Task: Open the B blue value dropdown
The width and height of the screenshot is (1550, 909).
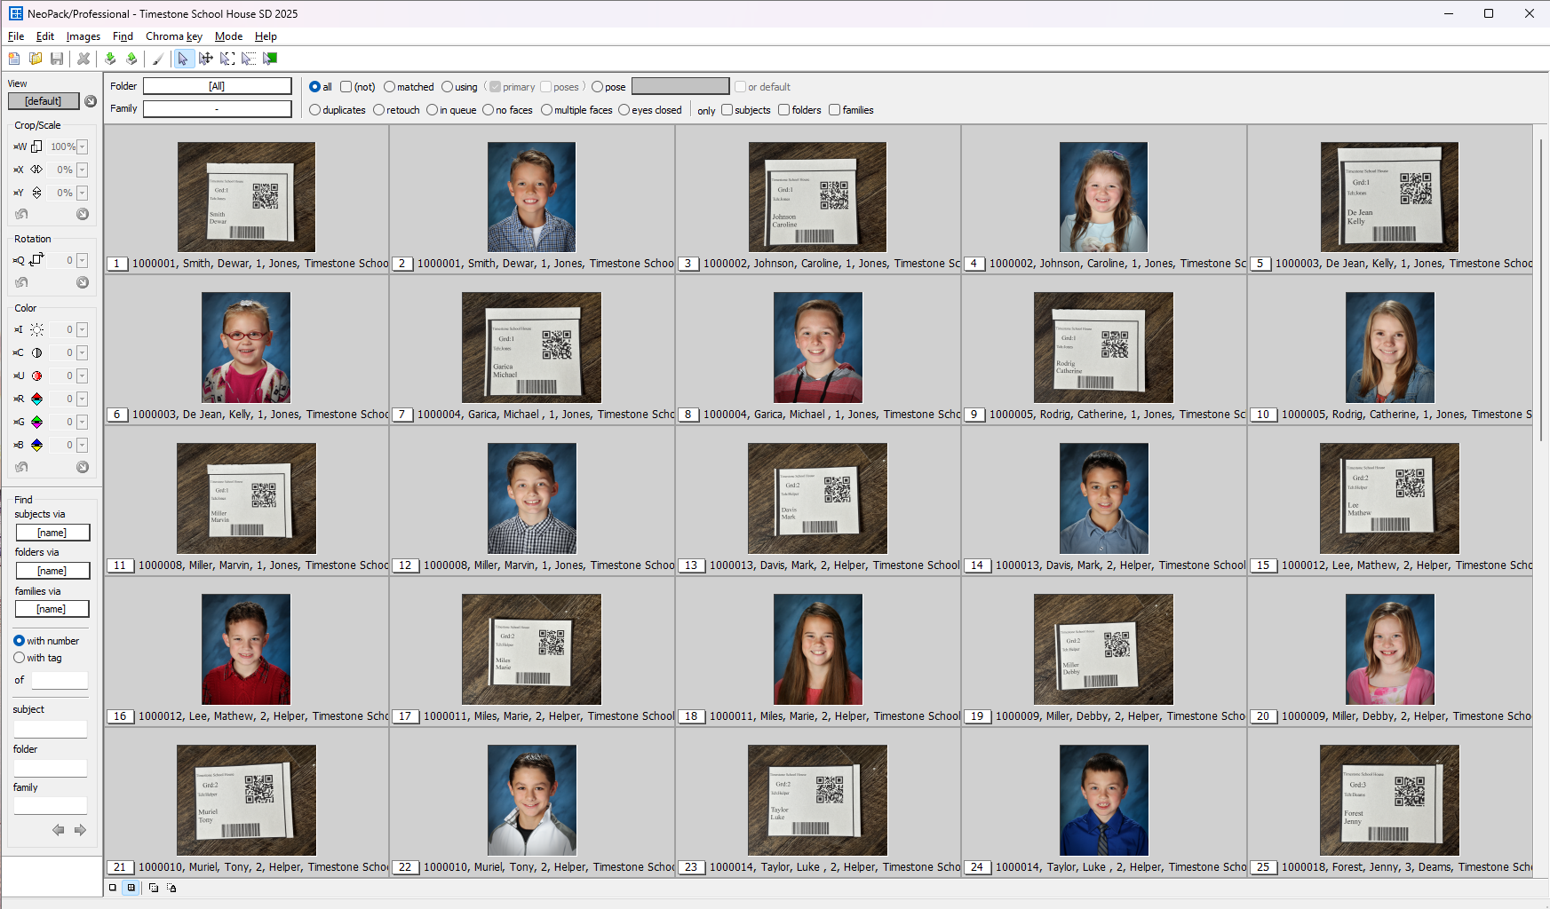Action: click(x=83, y=445)
